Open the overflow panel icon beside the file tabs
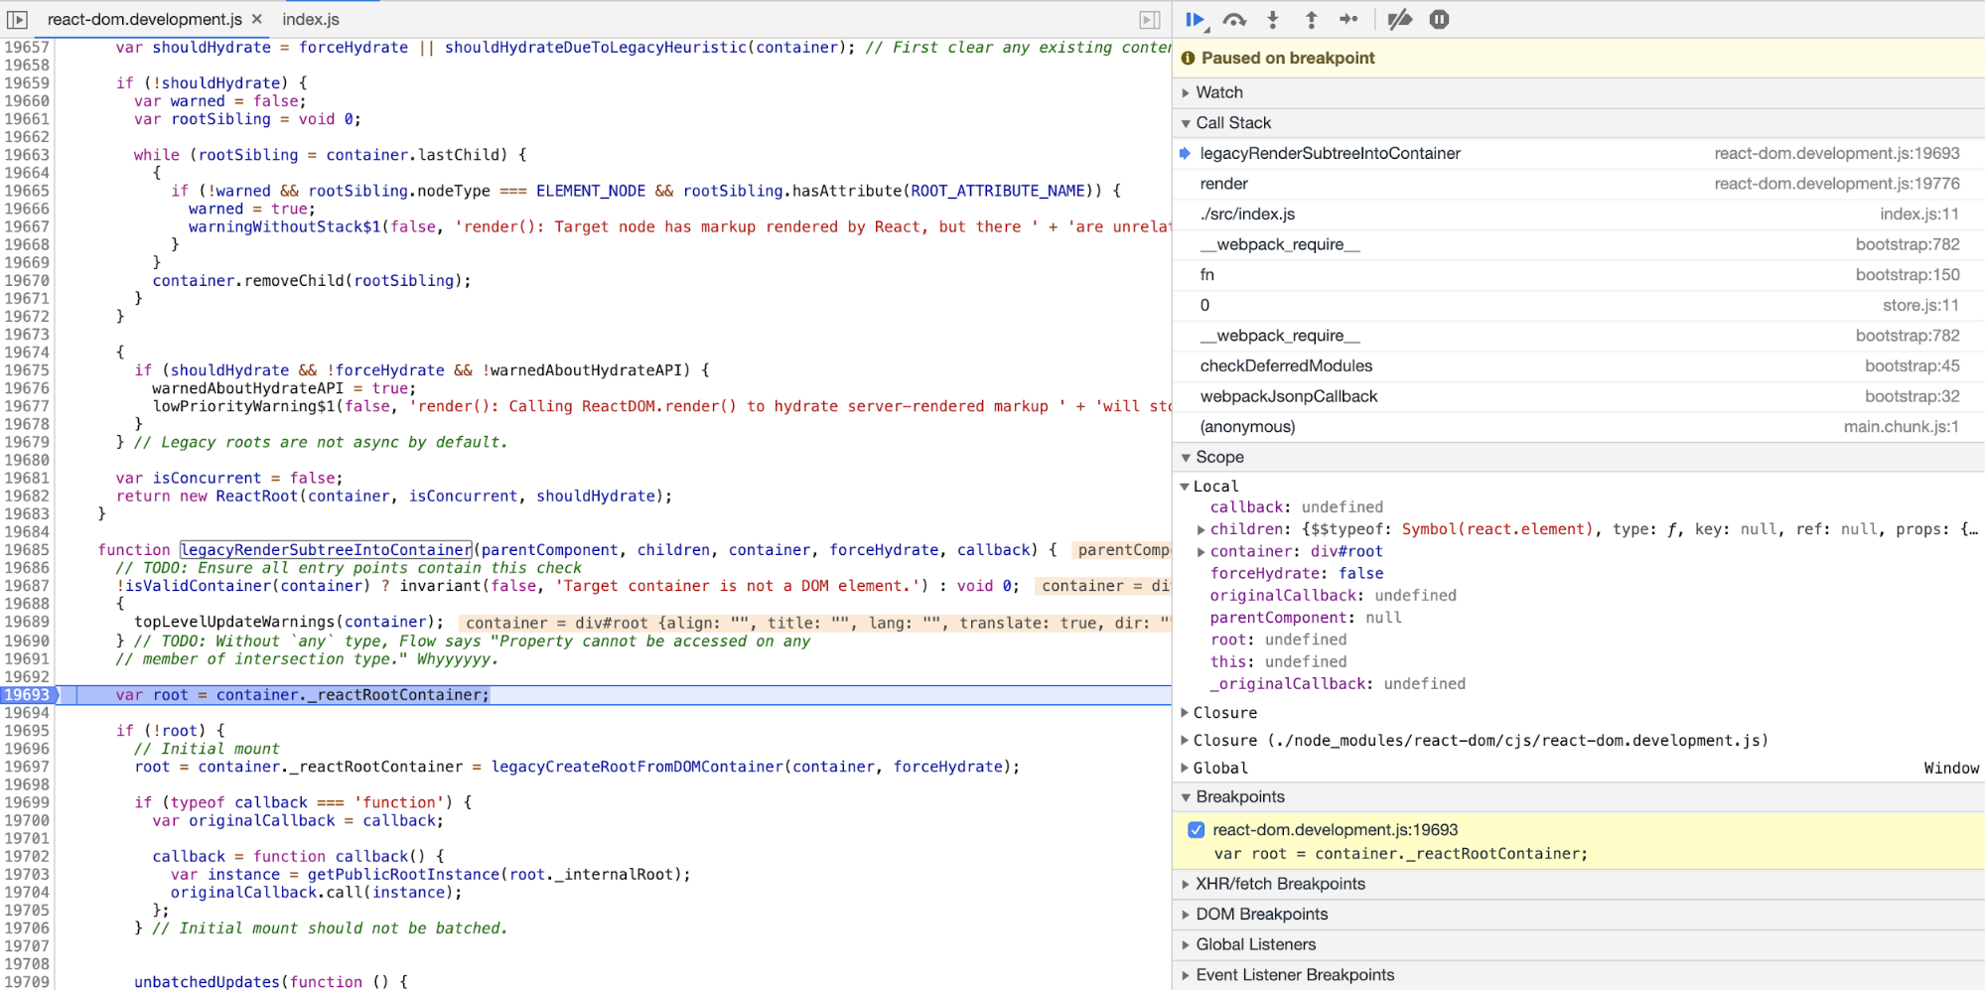This screenshot has height=991, width=1985. pyautogui.click(x=1149, y=19)
